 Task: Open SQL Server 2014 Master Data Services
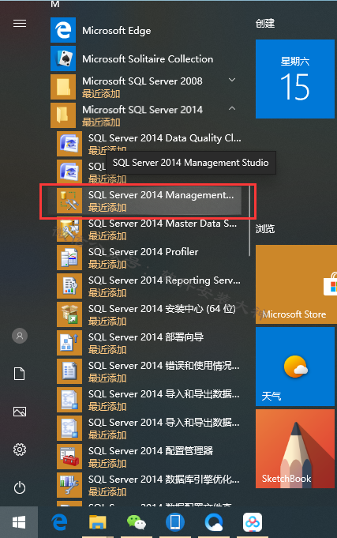(148, 229)
